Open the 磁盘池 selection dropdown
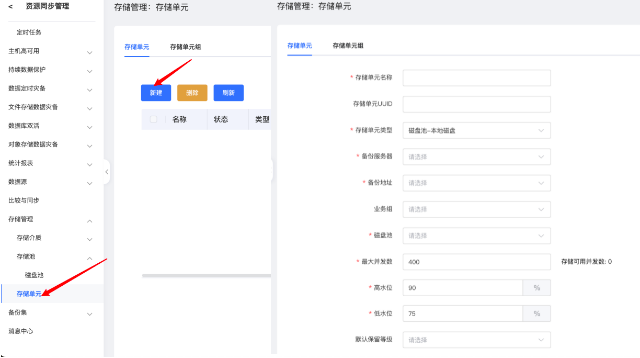 point(476,236)
